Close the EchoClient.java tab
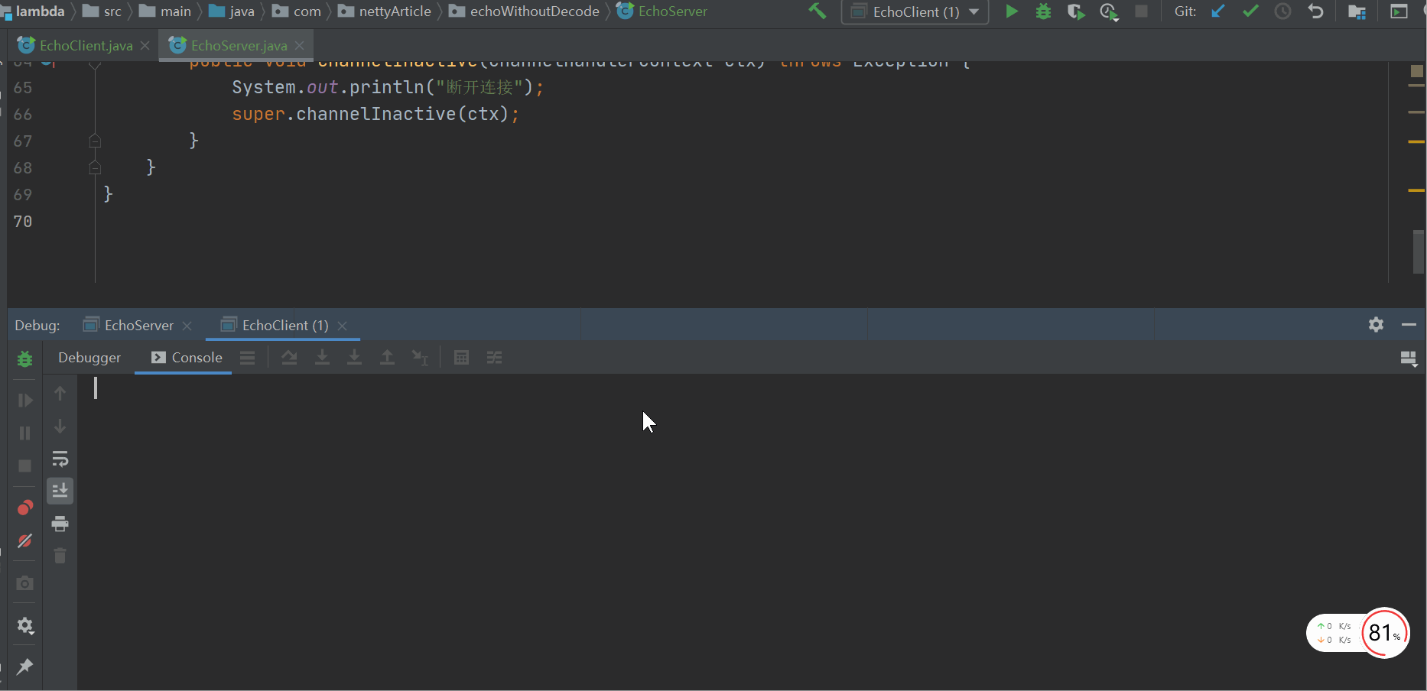Viewport: 1427px width, 691px height. point(145,46)
